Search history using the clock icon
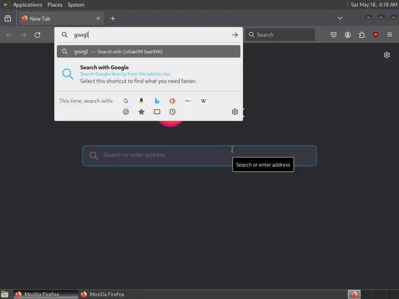The image size is (399, 299). 172,112
